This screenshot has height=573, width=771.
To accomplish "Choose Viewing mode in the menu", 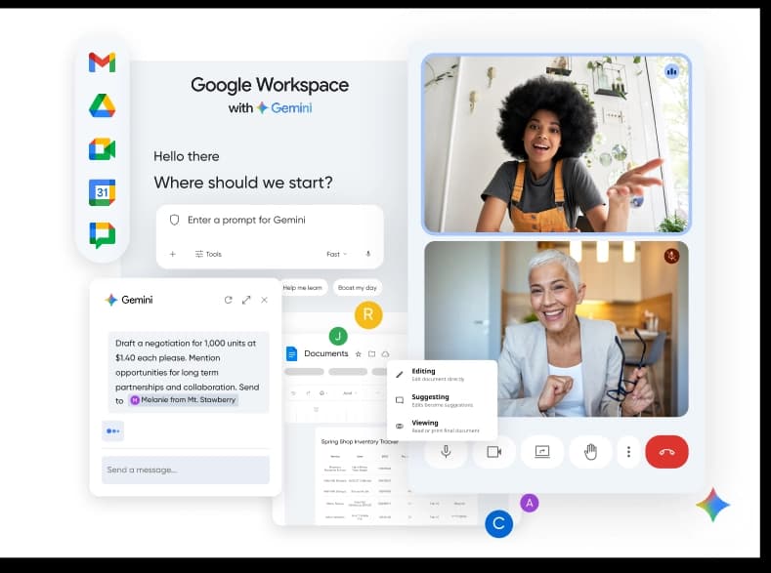I will pyautogui.click(x=442, y=426).
